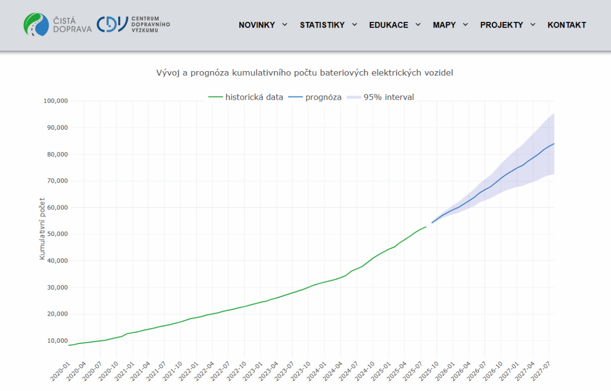The width and height of the screenshot is (611, 391).
Task: Click the blue prognóza line swatch
Action: pos(296,97)
